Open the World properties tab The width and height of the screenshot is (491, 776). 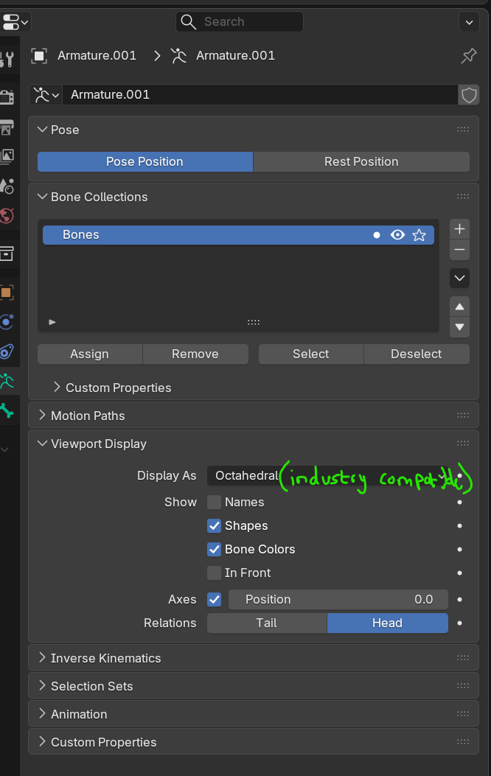pyautogui.click(x=7, y=216)
